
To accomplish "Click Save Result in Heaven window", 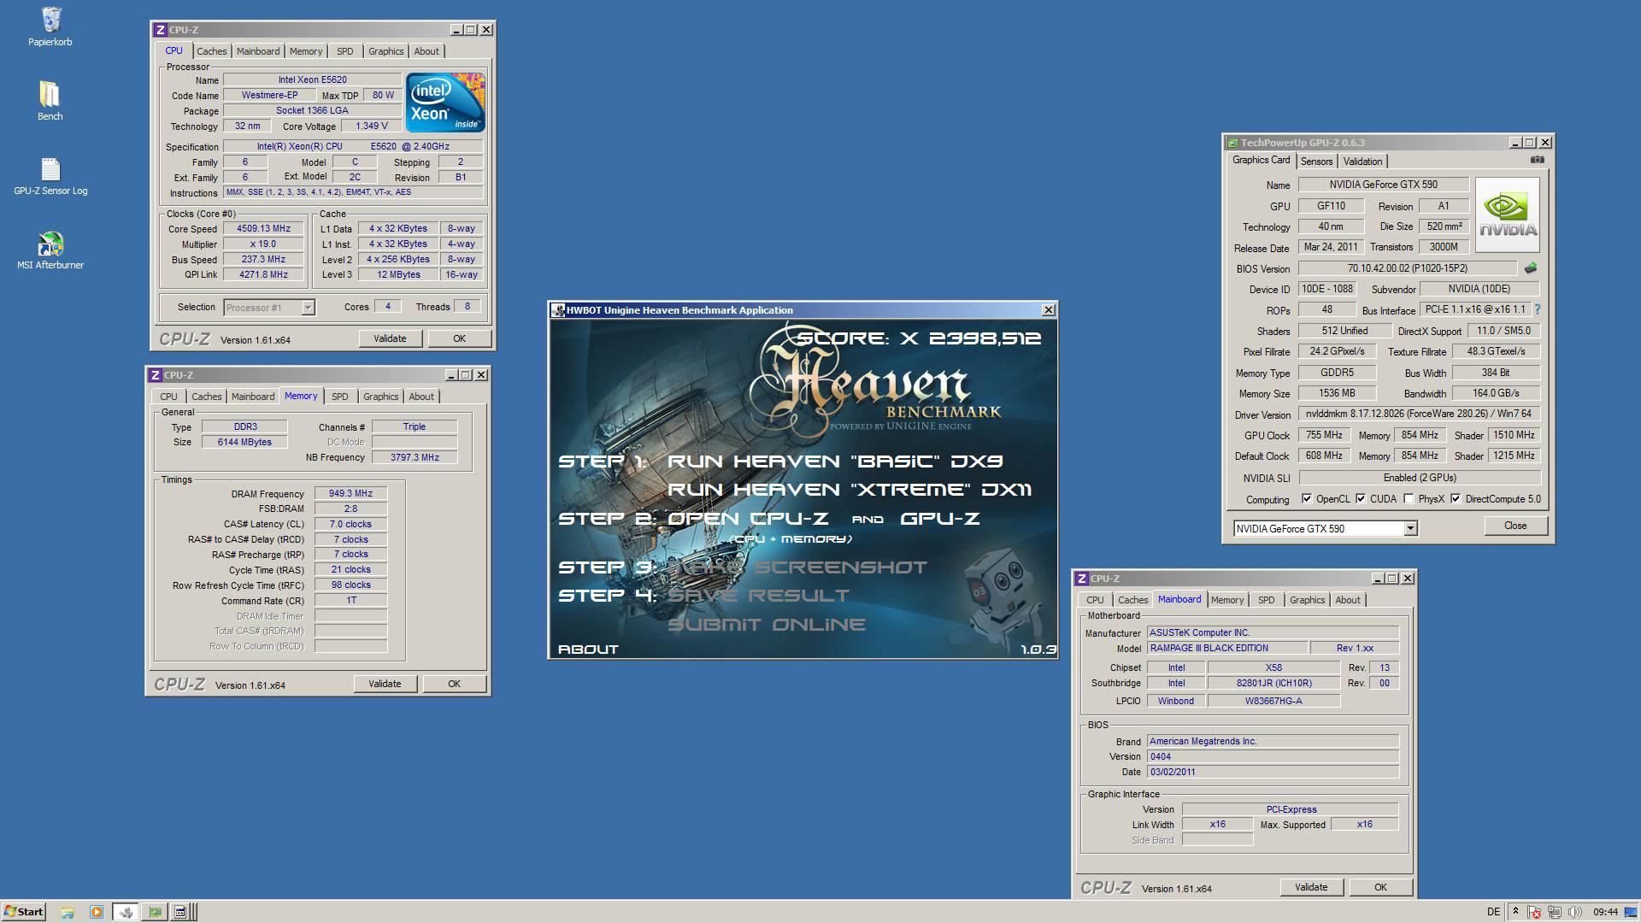I will [758, 596].
